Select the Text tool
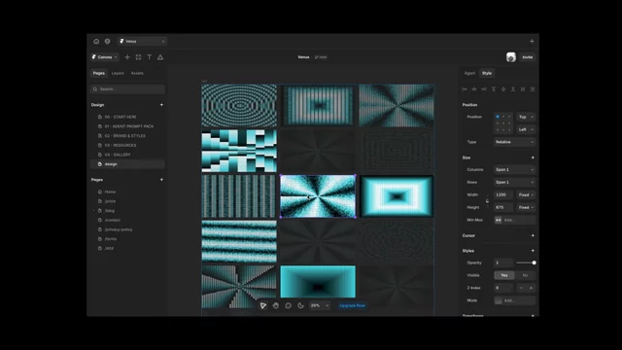The width and height of the screenshot is (622, 350). pos(149,57)
